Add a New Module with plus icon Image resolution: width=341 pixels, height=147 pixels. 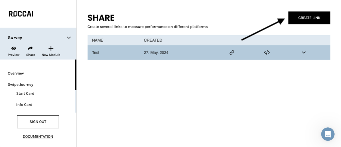pos(51,49)
